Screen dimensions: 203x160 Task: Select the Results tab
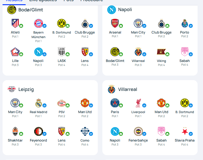tap(14, 1)
